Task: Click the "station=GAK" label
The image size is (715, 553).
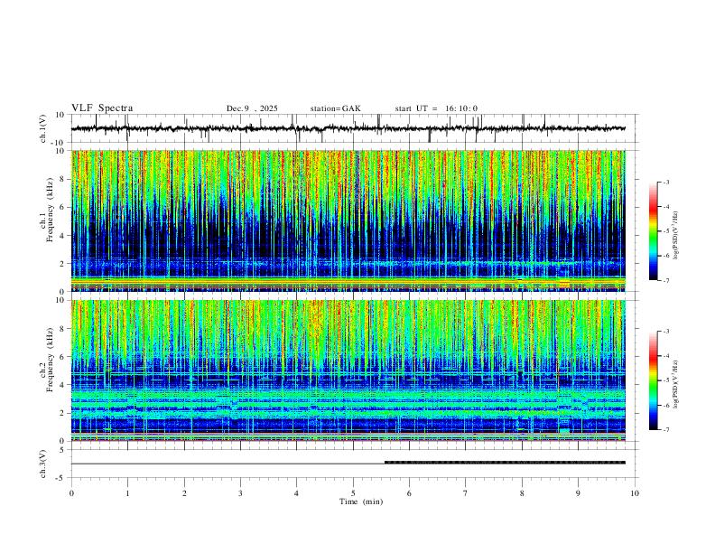Action: 335,108
